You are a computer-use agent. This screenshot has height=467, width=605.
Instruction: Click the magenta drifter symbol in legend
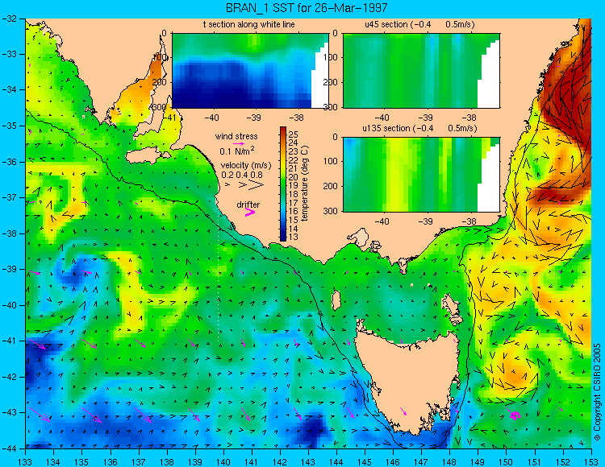coord(250,212)
